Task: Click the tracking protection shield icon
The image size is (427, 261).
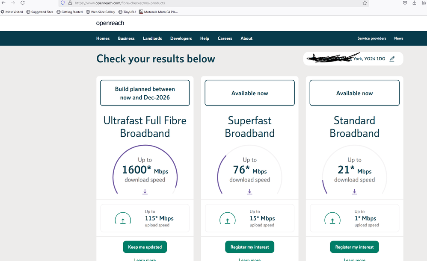Action: tap(62, 3)
